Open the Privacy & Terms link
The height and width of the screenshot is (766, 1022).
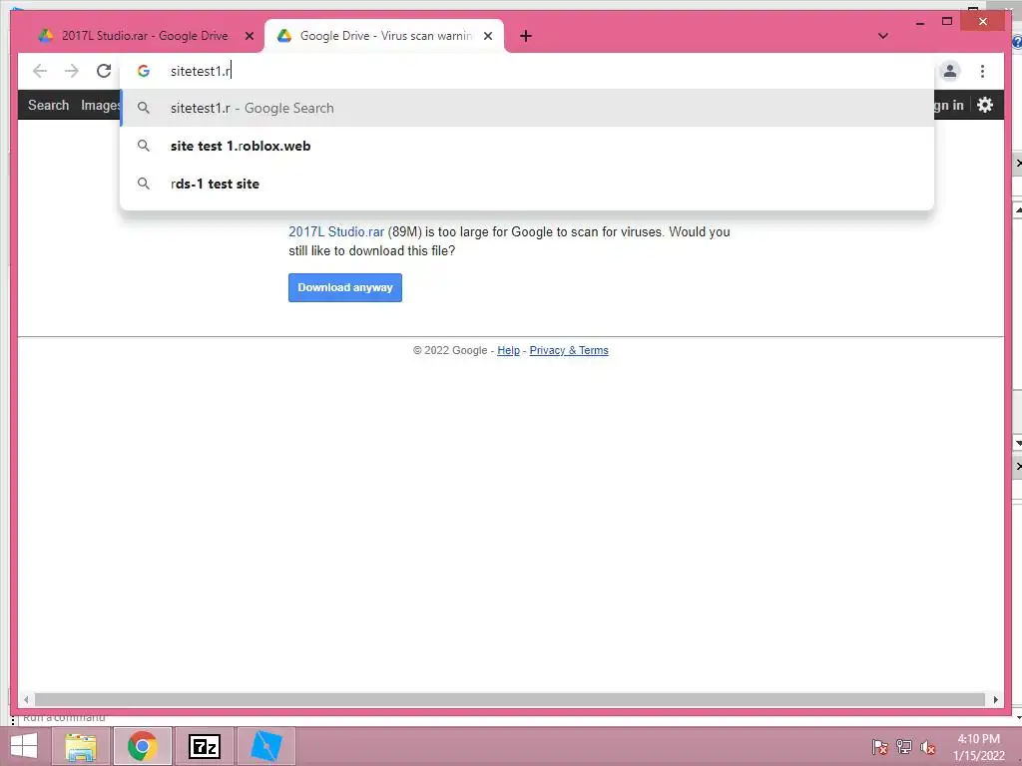click(x=569, y=350)
